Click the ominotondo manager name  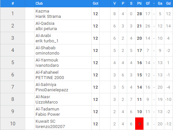pos(47,53)
